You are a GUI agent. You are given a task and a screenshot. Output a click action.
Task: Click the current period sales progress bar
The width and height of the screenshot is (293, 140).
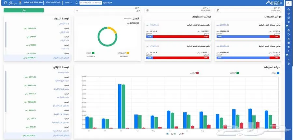(x=248, y=37)
